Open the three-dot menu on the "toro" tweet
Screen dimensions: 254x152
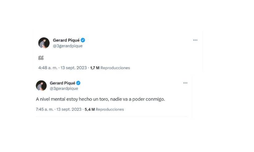point(185,83)
